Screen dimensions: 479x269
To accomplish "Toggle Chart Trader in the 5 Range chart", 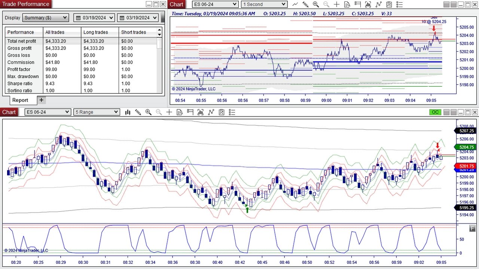I will point(190,112).
